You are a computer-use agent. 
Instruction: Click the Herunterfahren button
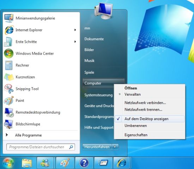pos(97,147)
